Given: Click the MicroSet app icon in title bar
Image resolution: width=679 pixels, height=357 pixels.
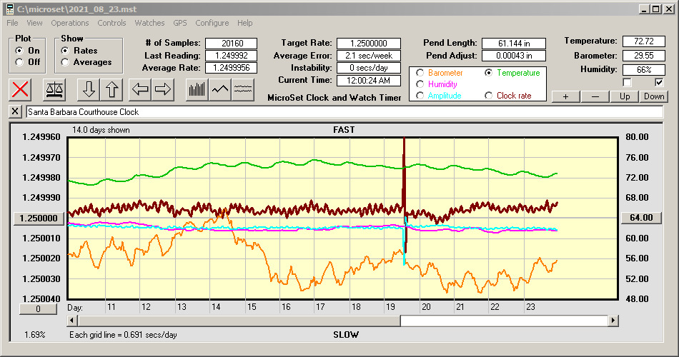Looking at the screenshot, I should click(9, 9).
